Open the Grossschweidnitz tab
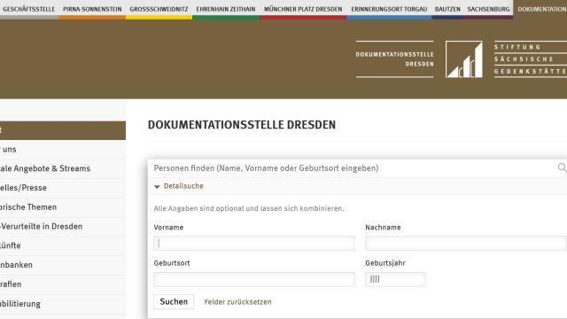 pyautogui.click(x=159, y=9)
